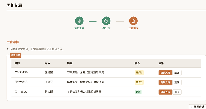The image size is (206, 109).
Task: Select the AI分析 step label
Action: pos(106,28)
